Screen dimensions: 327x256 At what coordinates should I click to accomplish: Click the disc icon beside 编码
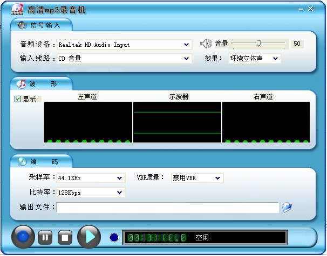[22, 161]
